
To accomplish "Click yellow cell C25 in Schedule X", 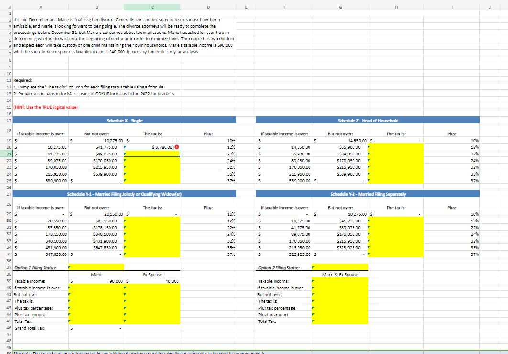I will click(x=152, y=181).
